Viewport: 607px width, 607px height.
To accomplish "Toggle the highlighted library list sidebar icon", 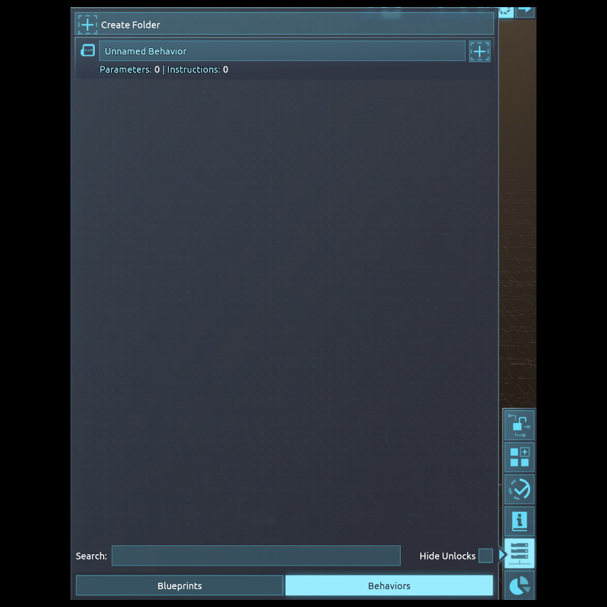I will pos(519,554).
